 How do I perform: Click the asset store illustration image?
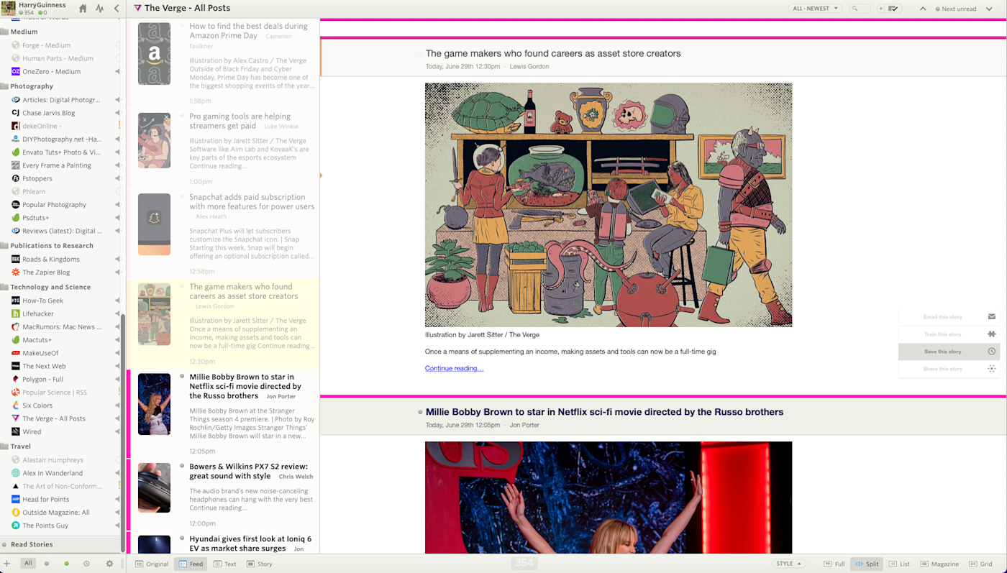(x=609, y=205)
